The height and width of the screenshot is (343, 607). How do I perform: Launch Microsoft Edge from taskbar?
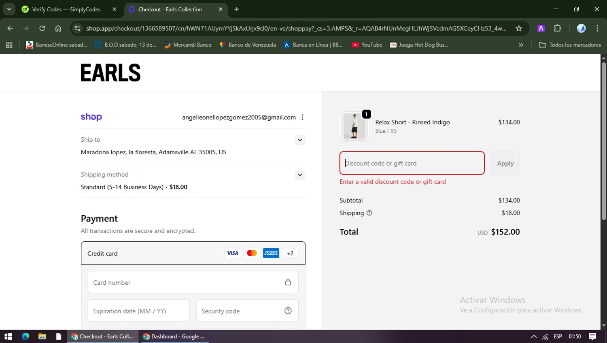[25, 337]
